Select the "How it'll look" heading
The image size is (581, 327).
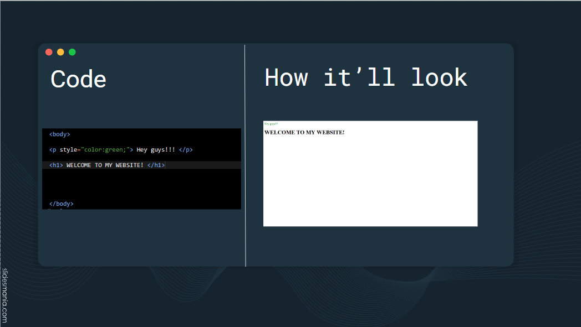coord(366,77)
